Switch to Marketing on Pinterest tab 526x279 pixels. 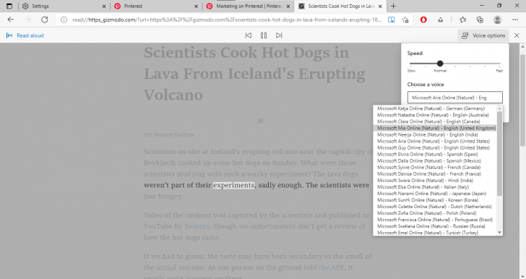[248, 6]
